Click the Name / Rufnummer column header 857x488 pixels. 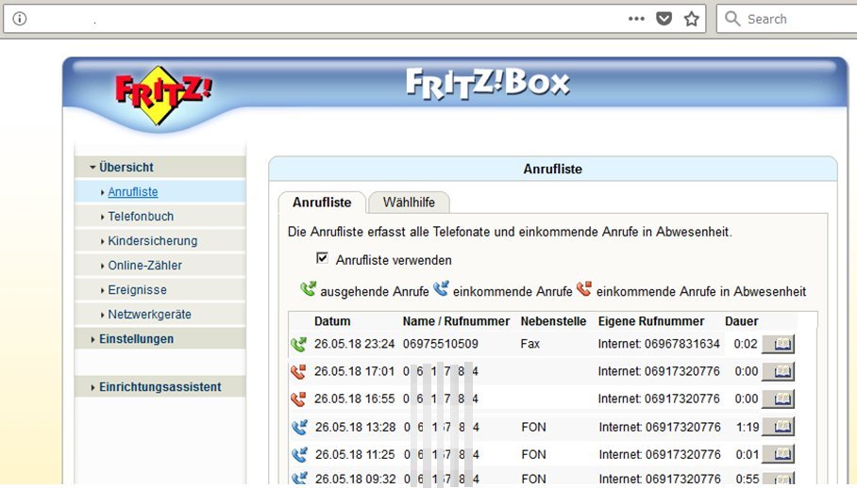pos(457,321)
